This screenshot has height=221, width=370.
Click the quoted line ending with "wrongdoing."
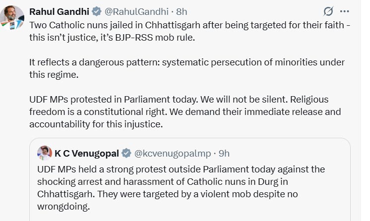60,205
